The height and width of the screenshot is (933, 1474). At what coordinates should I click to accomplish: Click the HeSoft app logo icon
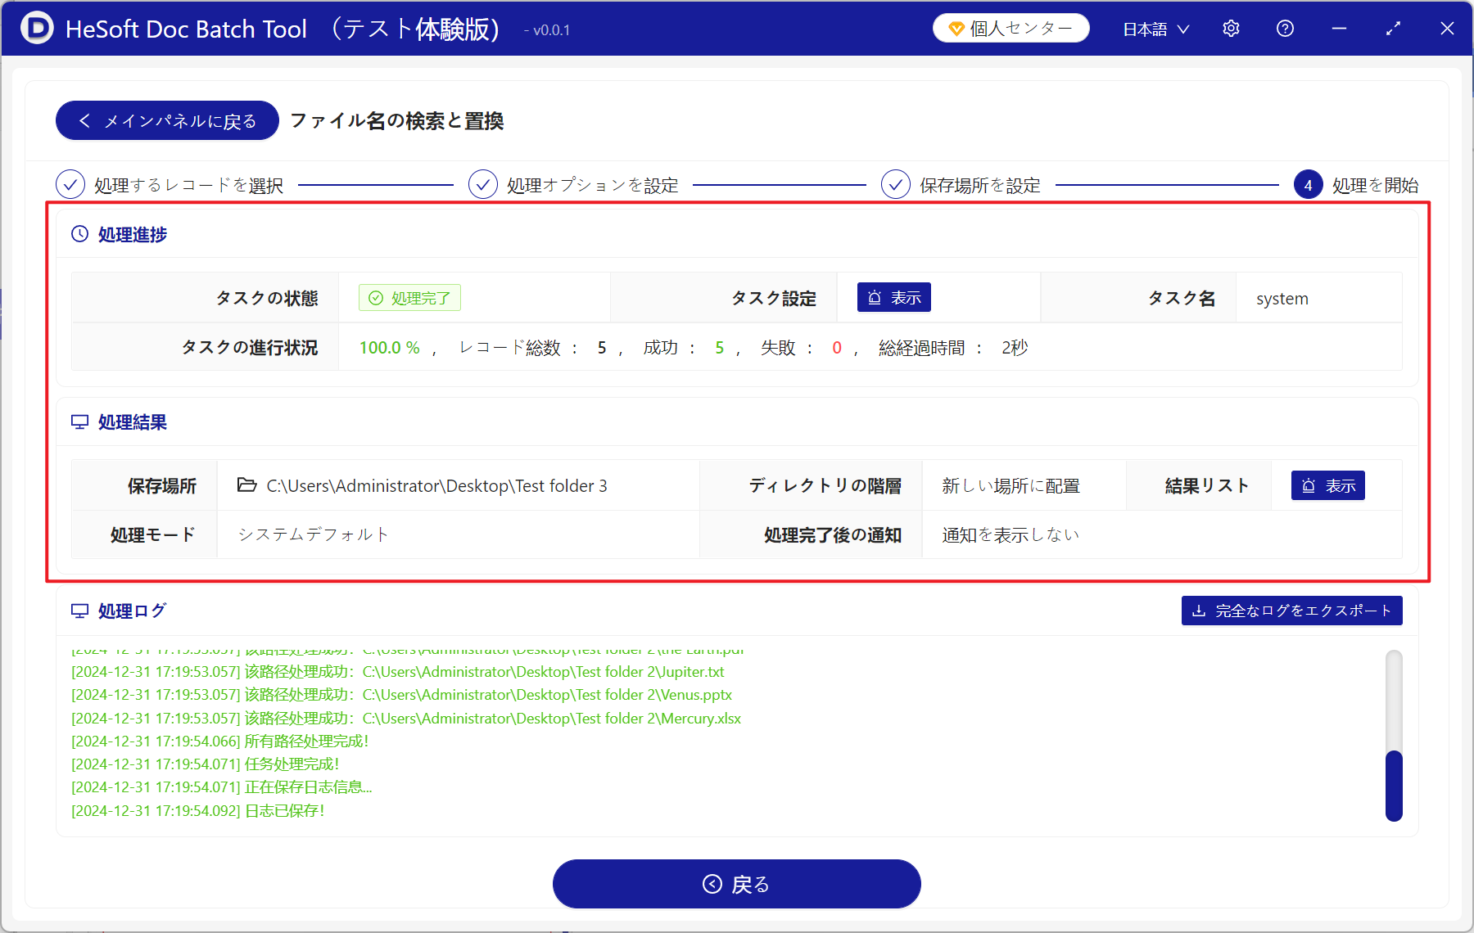(36, 29)
